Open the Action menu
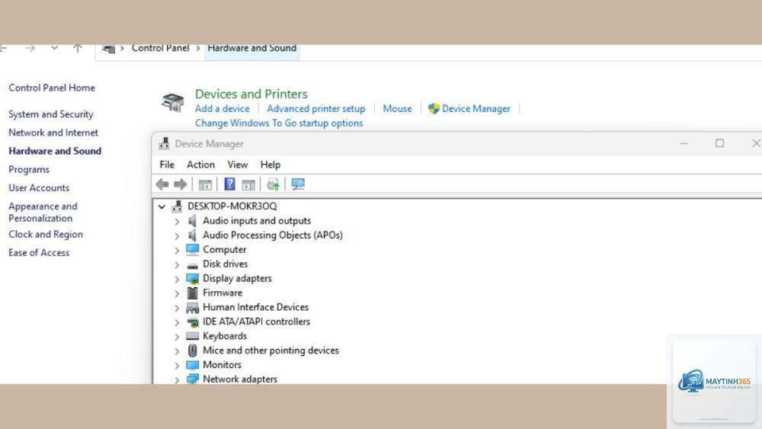 [200, 165]
